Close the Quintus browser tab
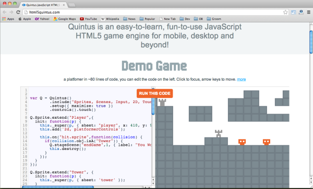The width and height of the screenshot is (313, 189). point(64,5)
